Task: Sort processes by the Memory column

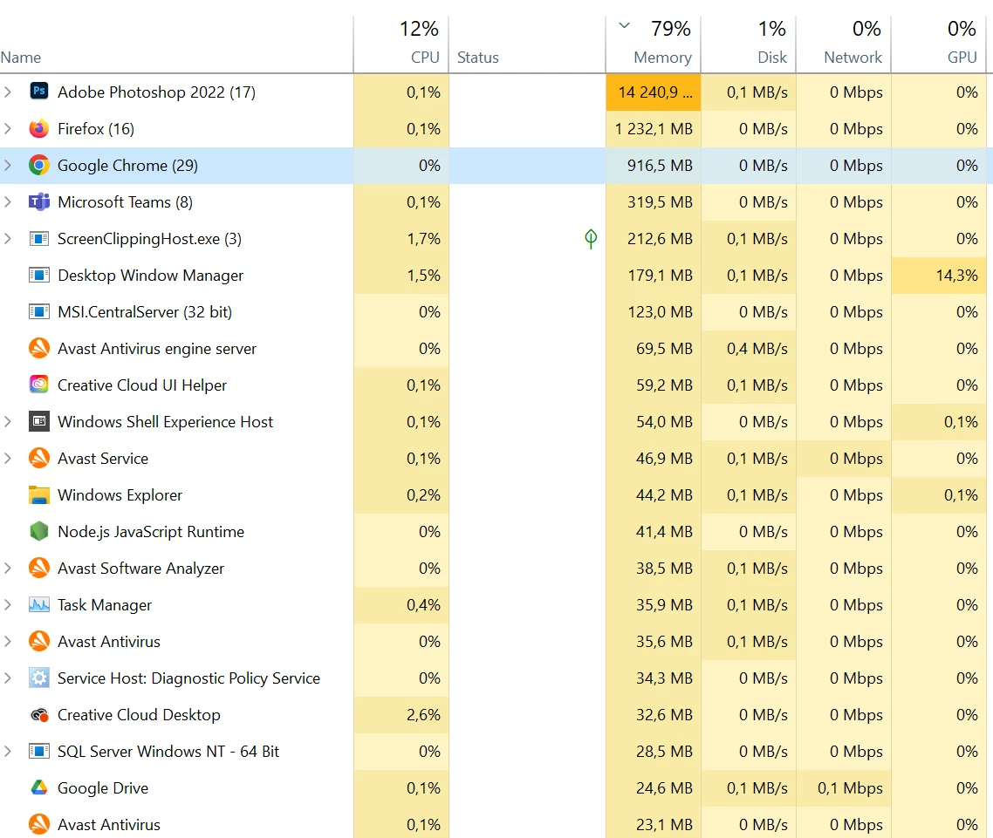Action: [653, 44]
